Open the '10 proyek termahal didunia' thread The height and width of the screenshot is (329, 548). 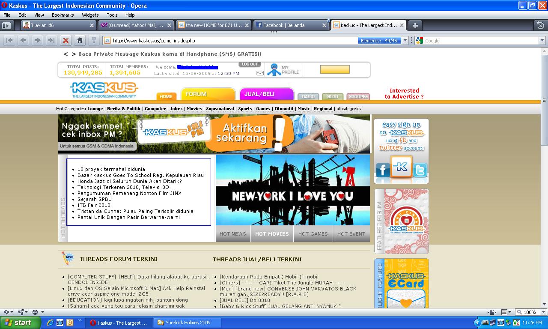(111, 169)
